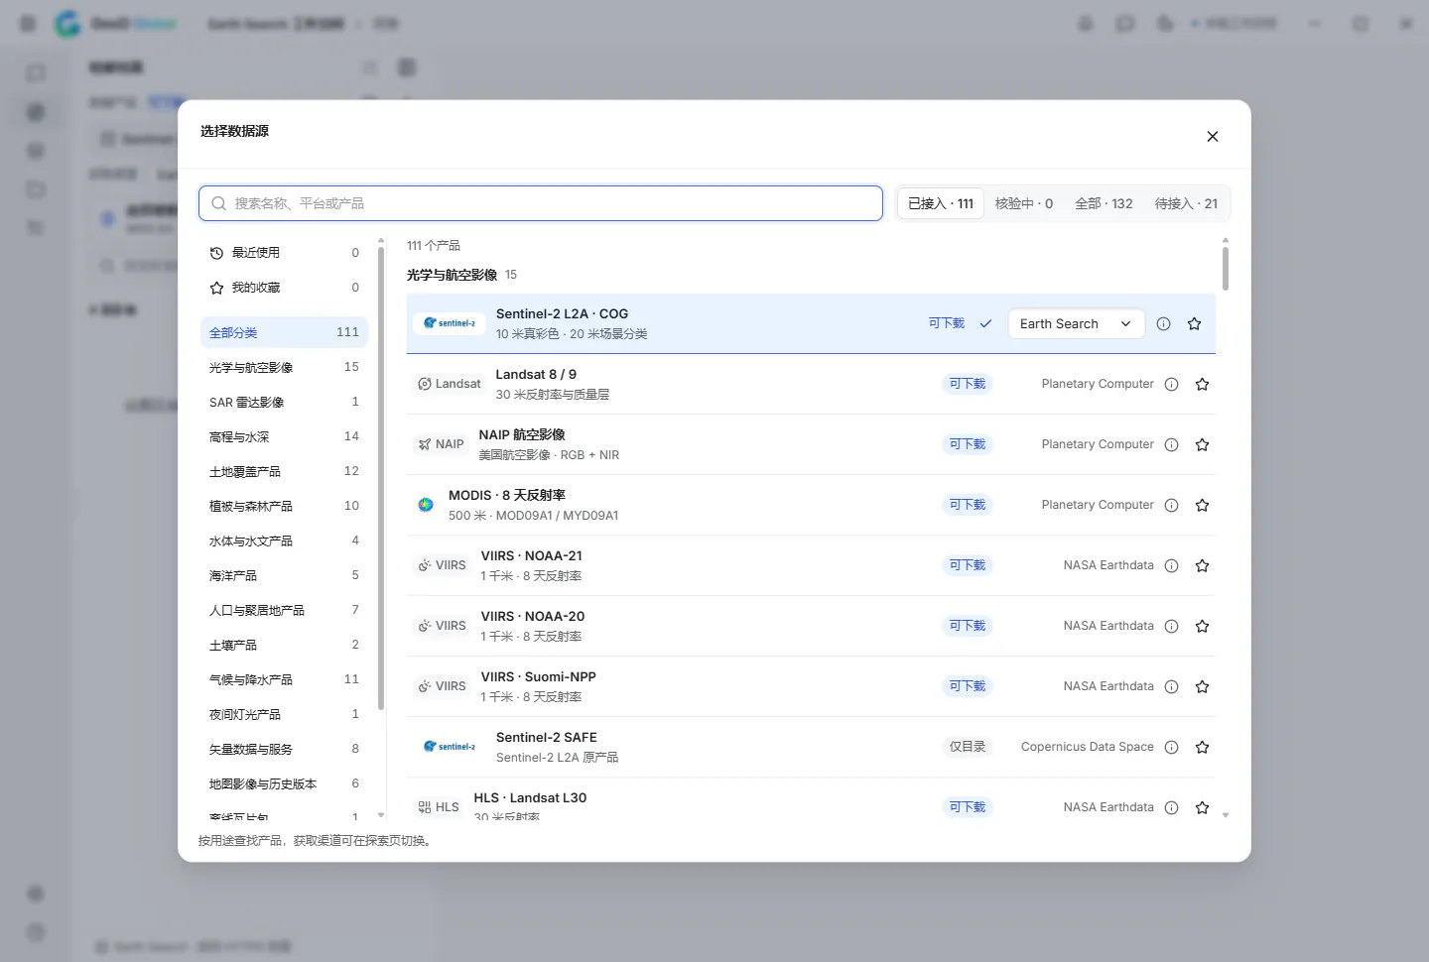Filter by 矢量数据与服务 category
Viewport: 1429px width, 962px height.
tap(284, 749)
